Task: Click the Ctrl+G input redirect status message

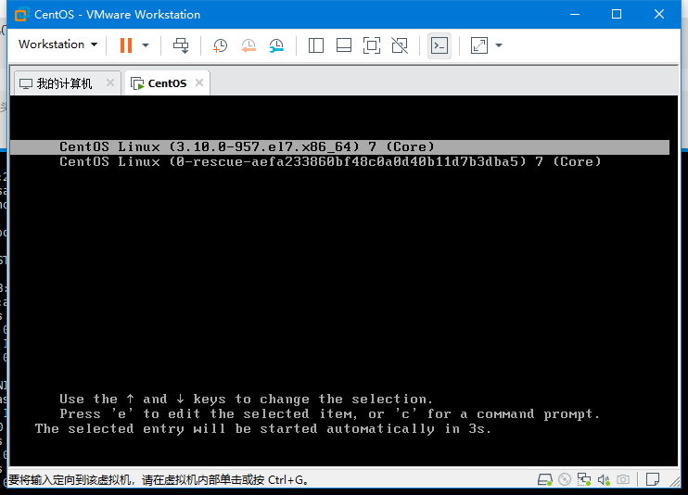Action: tap(158, 480)
